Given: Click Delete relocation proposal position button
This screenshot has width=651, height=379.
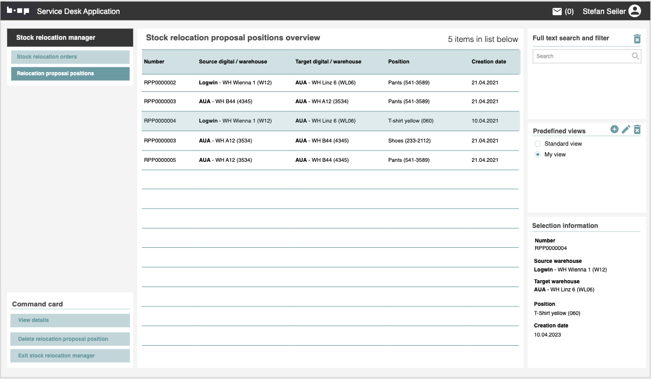Looking at the screenshot, I should coord(70,339).
